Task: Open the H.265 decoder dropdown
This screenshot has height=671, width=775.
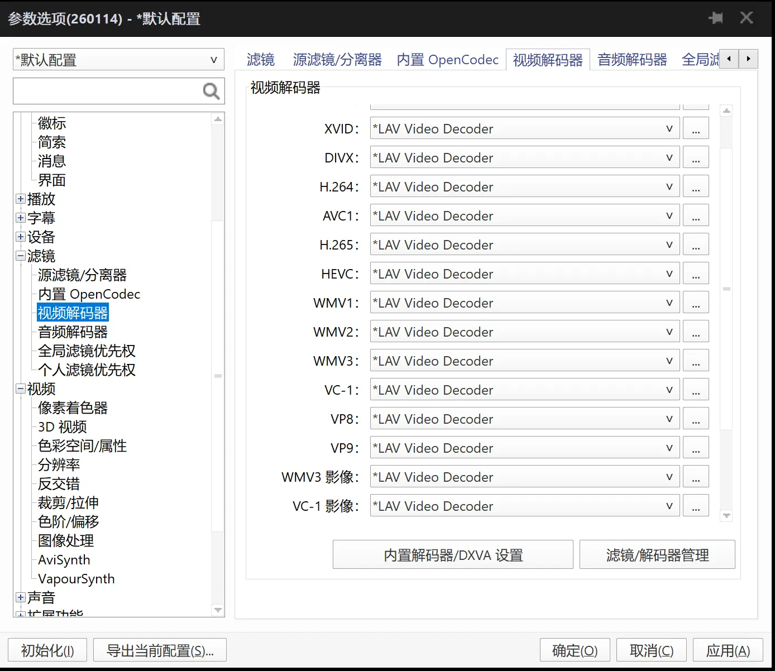Action: (x=524, y=245)
